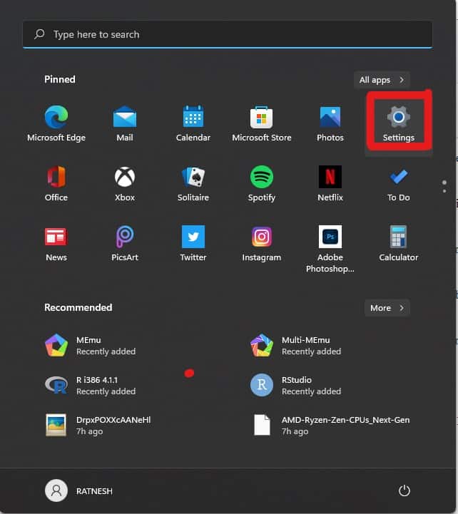Launch Netflix
Viewport: 458px width, 514px height.
pos(330,184)
